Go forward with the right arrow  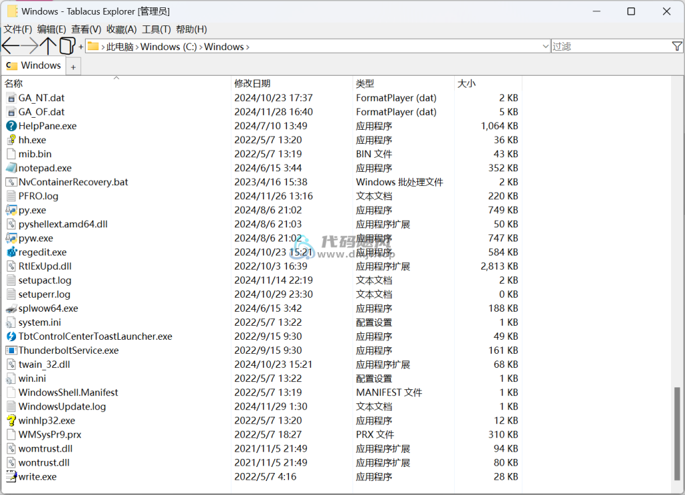[29, 46]
